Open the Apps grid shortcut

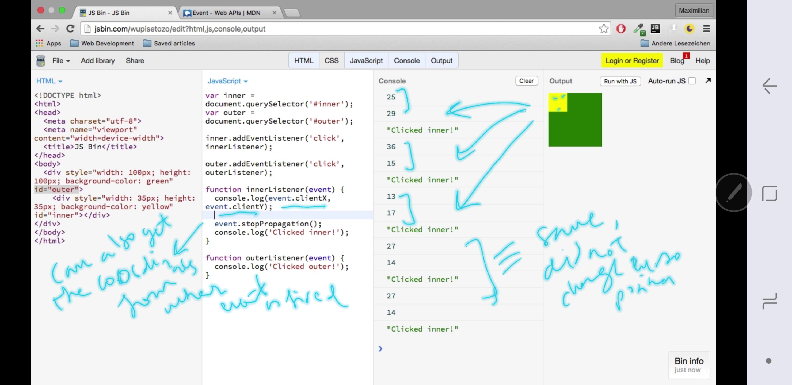48,43
